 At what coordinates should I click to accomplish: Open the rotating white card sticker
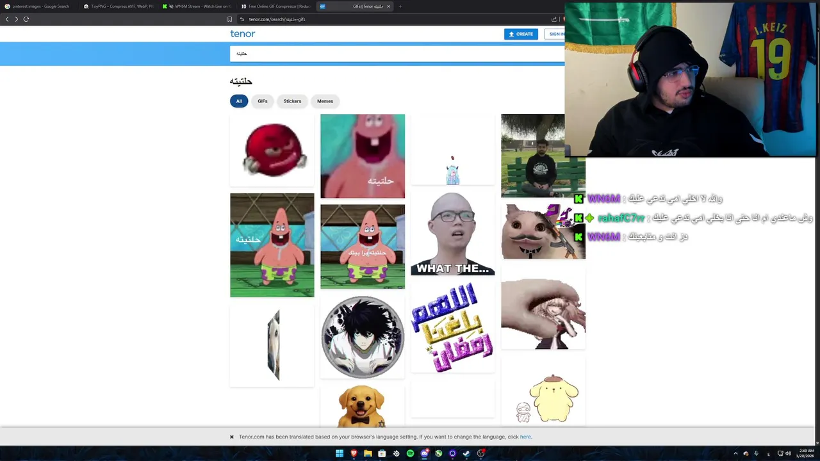[272, 345]
